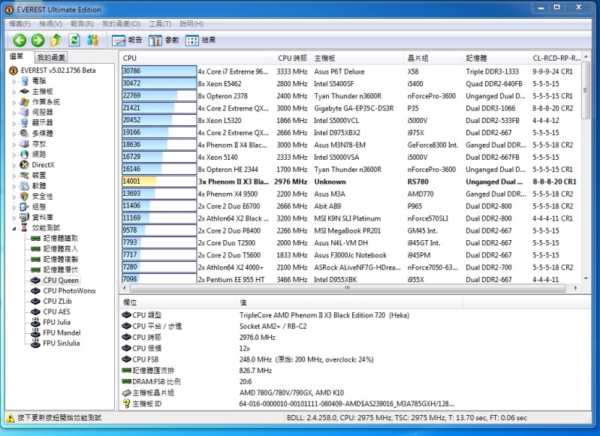600x436 pixels.
Task: Select the 伺服器 server tree icon
Action: click(25, 112)
